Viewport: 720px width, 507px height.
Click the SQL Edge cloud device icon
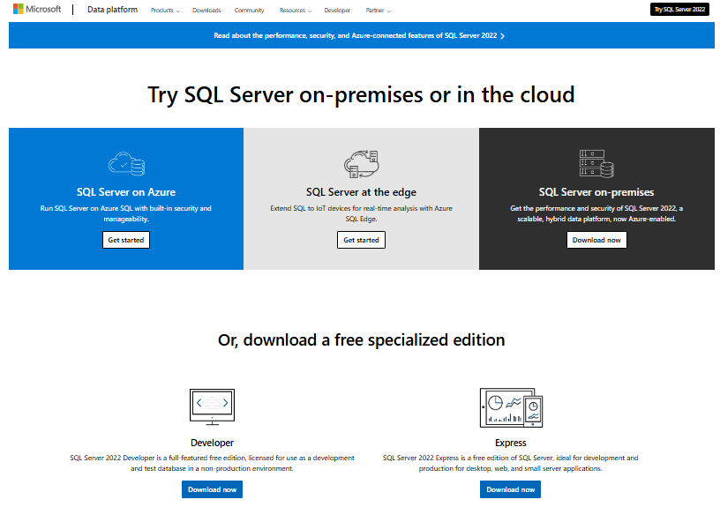pos(361,163)
